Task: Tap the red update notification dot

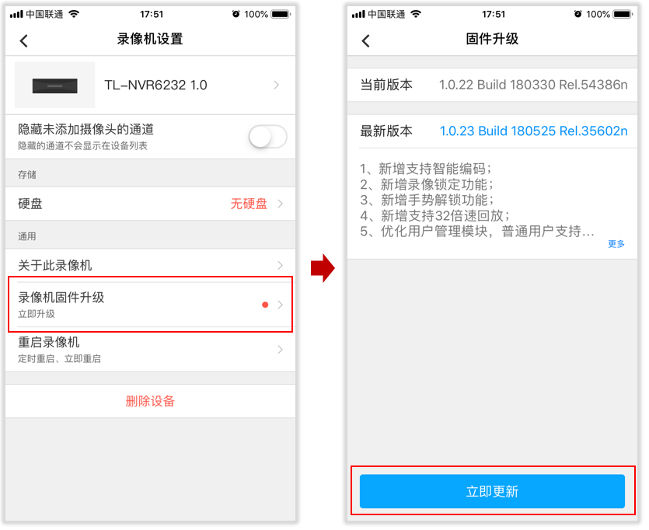Action: click(265, 305)
